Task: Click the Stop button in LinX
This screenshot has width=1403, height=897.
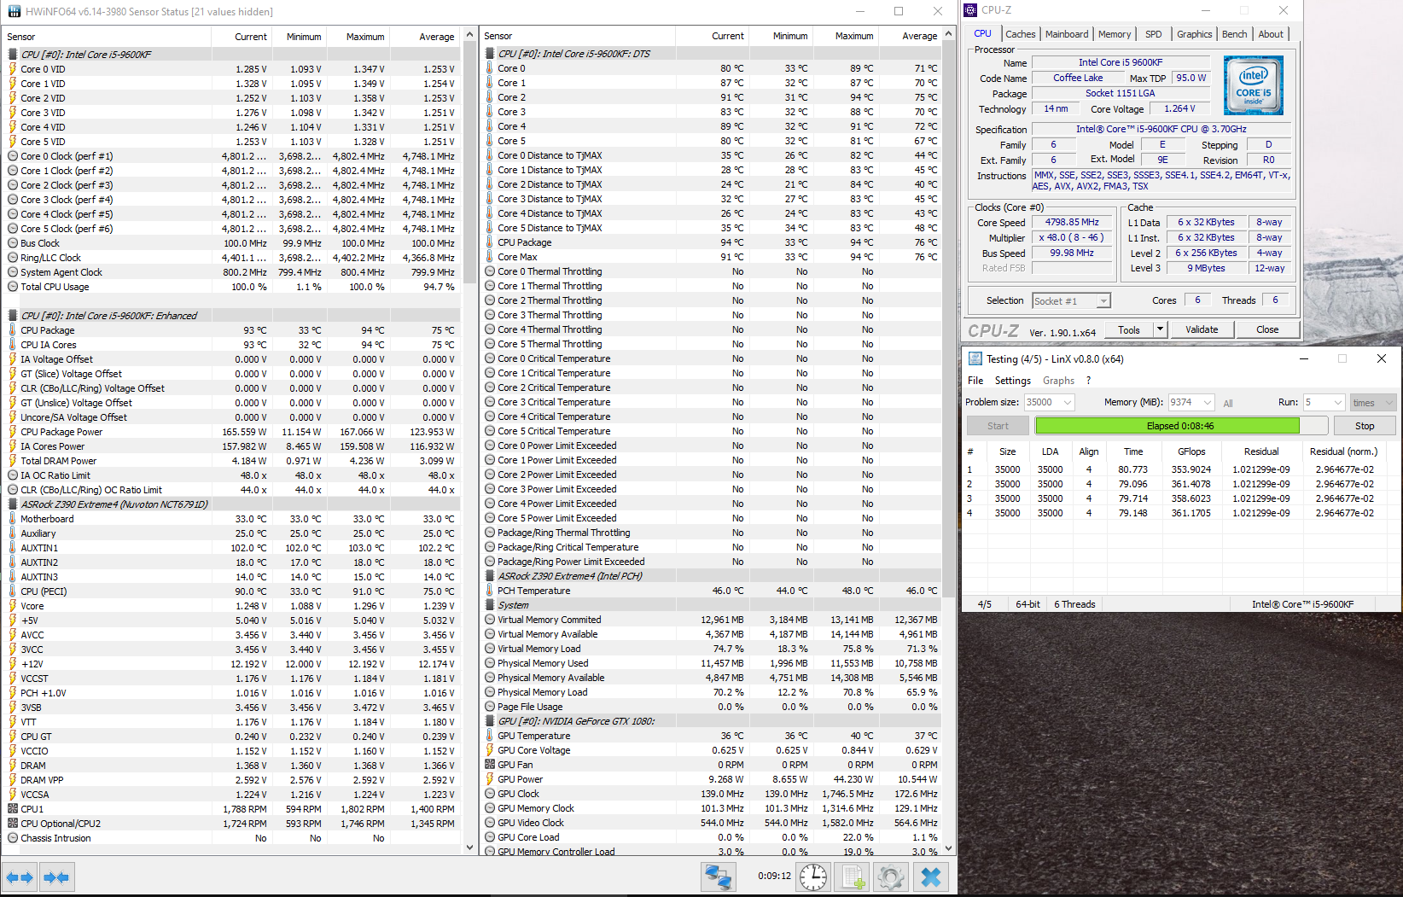Action: click(1365, 426)
